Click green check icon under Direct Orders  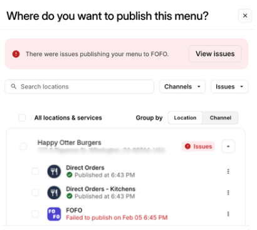70,175
